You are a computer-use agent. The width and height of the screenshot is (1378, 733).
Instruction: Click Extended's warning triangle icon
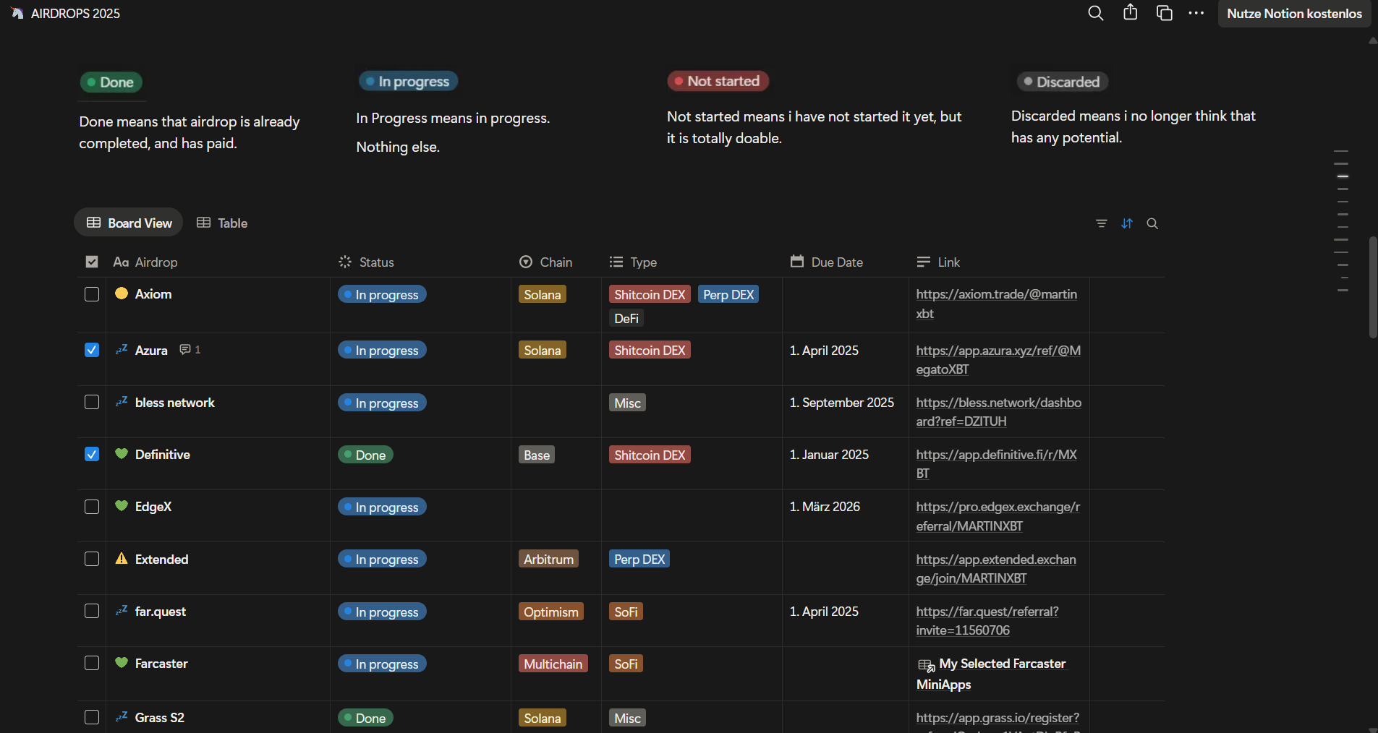[122, 559]
